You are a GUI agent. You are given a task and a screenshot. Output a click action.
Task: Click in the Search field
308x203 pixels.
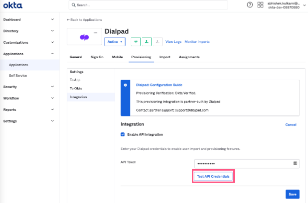(x=149, y=5)
